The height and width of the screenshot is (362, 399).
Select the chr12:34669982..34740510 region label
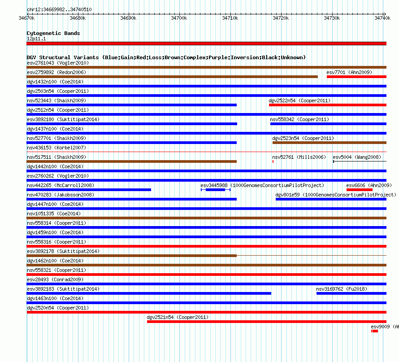tap(59, 9)
